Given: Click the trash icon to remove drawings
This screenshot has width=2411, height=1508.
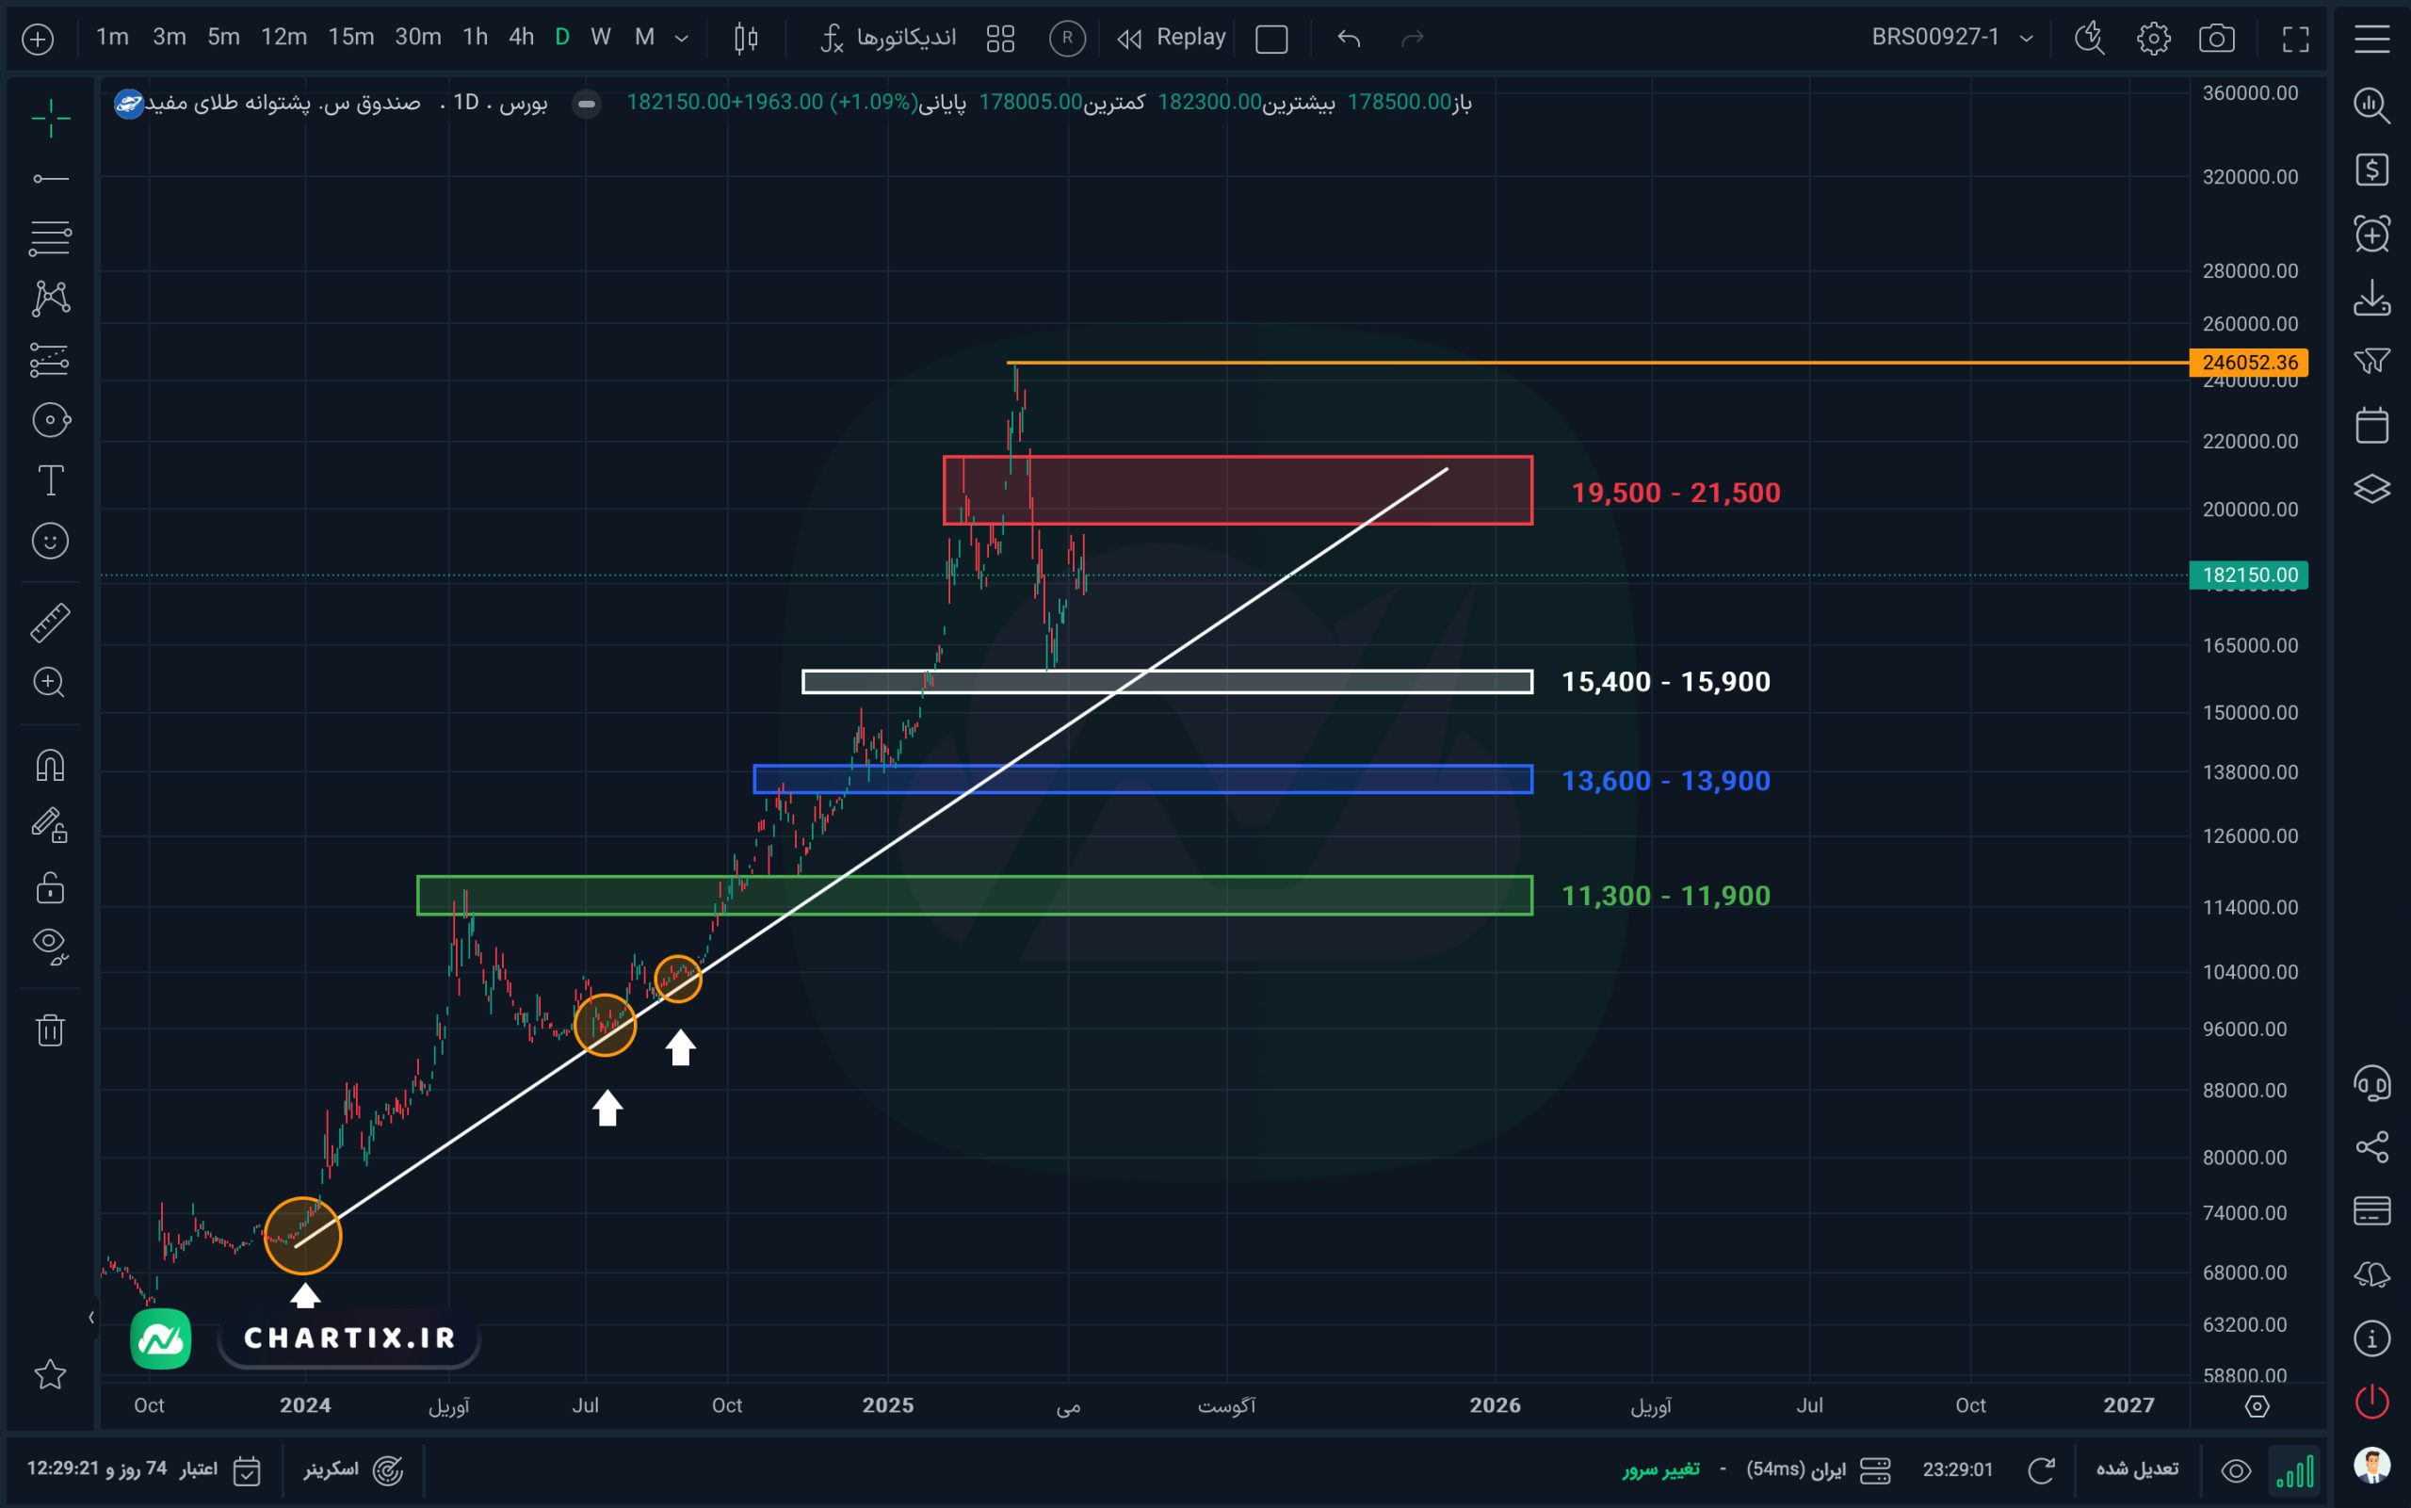Looking at the screenshot, I should point(50,1030).
